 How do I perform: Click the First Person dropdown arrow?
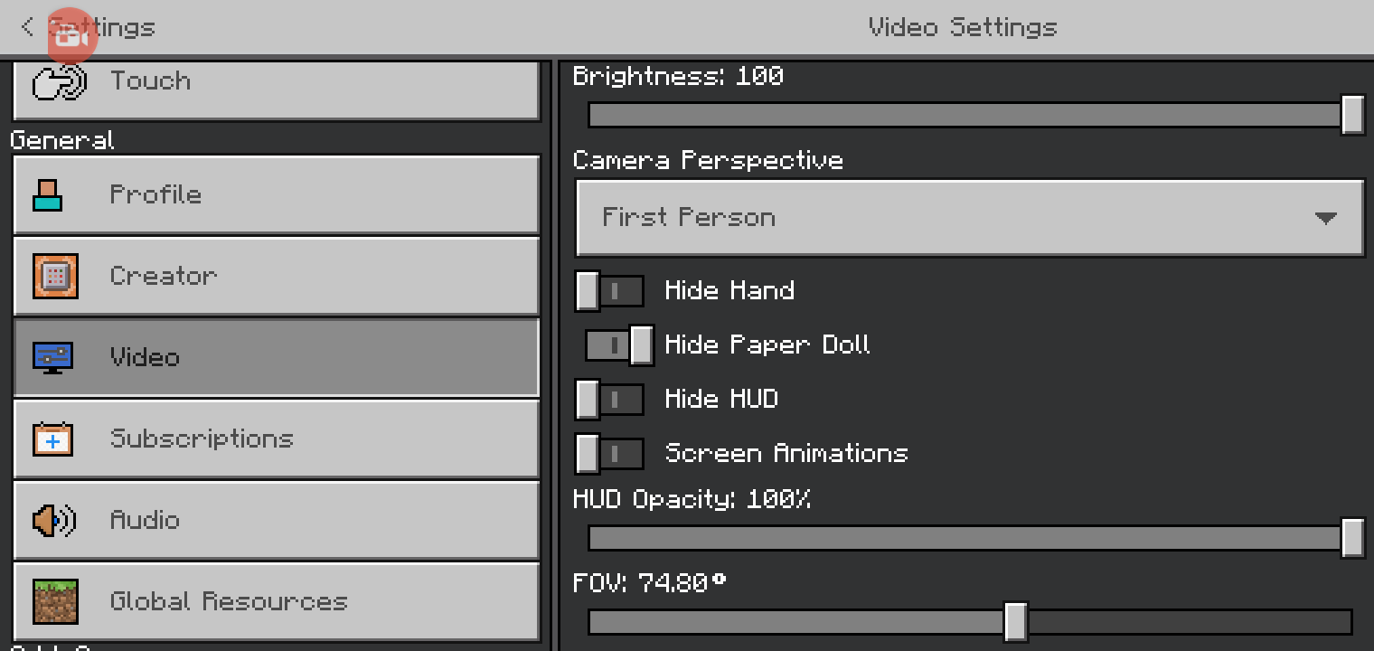1325,219
